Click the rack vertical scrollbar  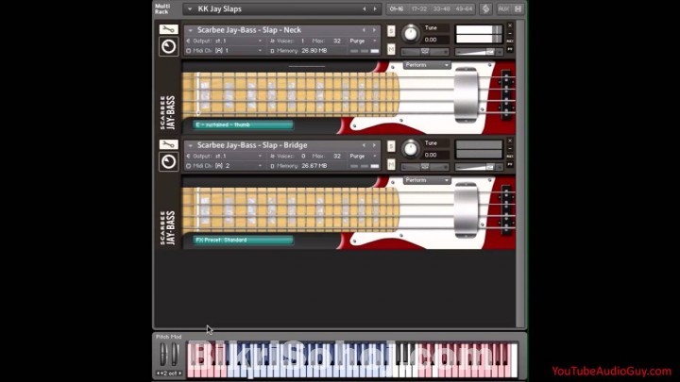coord(520,174)
